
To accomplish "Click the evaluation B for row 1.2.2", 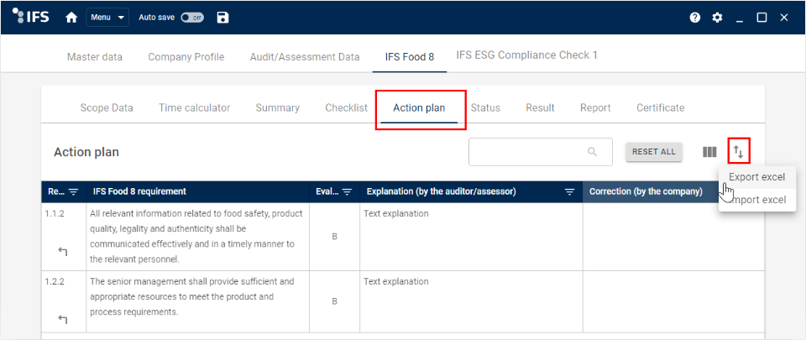I will click(x=335, y=301).
